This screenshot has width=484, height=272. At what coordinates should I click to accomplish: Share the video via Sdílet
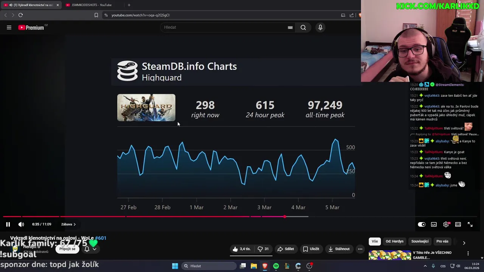point(285,249)
